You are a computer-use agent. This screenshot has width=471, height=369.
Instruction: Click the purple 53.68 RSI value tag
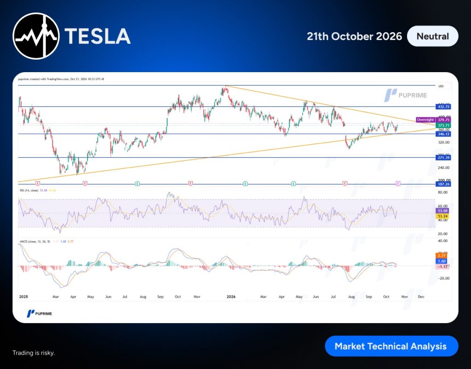pos(443,210)
